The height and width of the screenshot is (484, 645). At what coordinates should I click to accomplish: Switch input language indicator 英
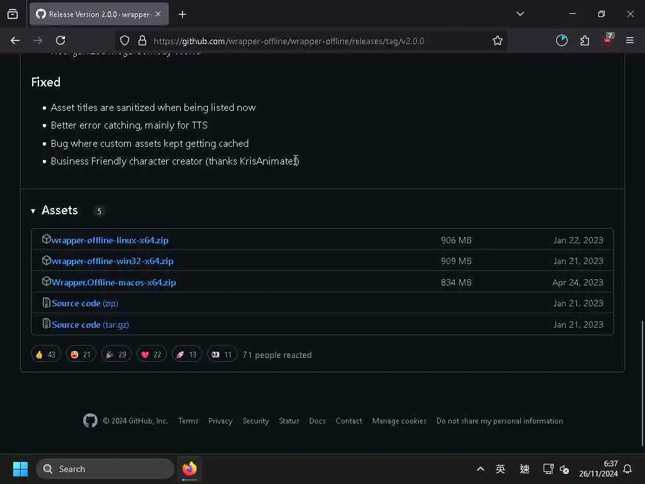click(x=500, y=469)
